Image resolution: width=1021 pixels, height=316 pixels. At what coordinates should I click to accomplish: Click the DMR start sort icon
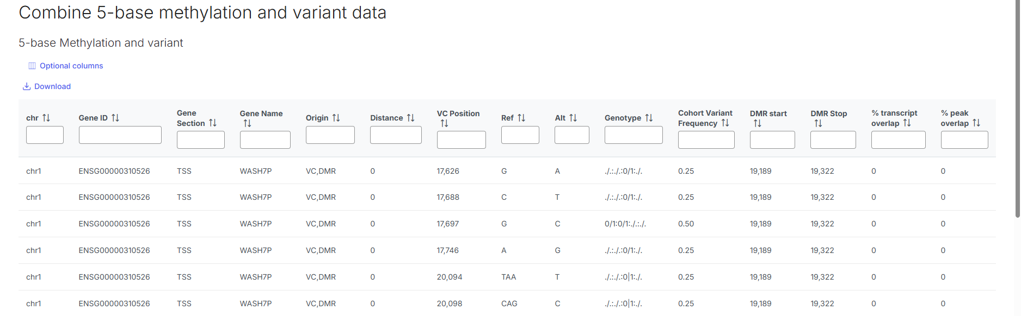[757, 124]
